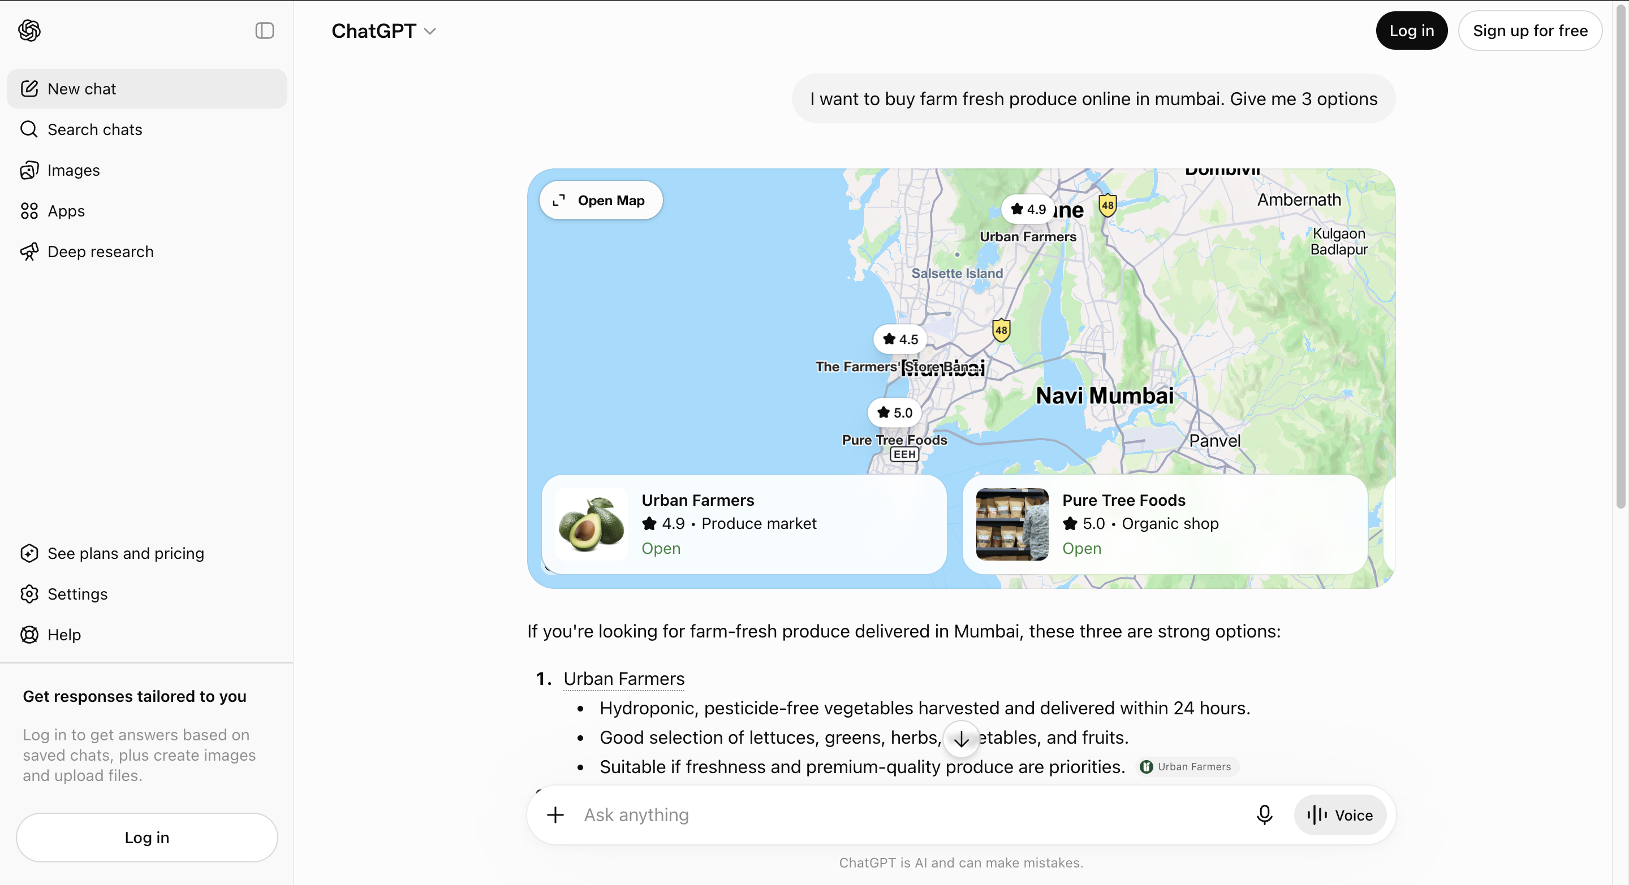Click the ChatGPT logo icon
This screenshot has width=1629, height=885.
[x=29, y=31]
